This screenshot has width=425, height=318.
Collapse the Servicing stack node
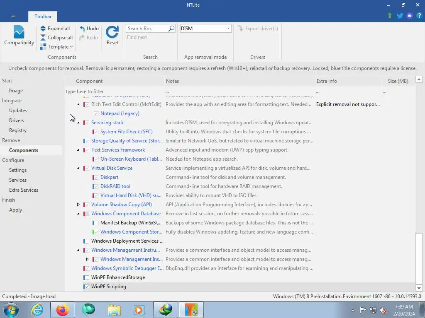click(x=78, y=123)
